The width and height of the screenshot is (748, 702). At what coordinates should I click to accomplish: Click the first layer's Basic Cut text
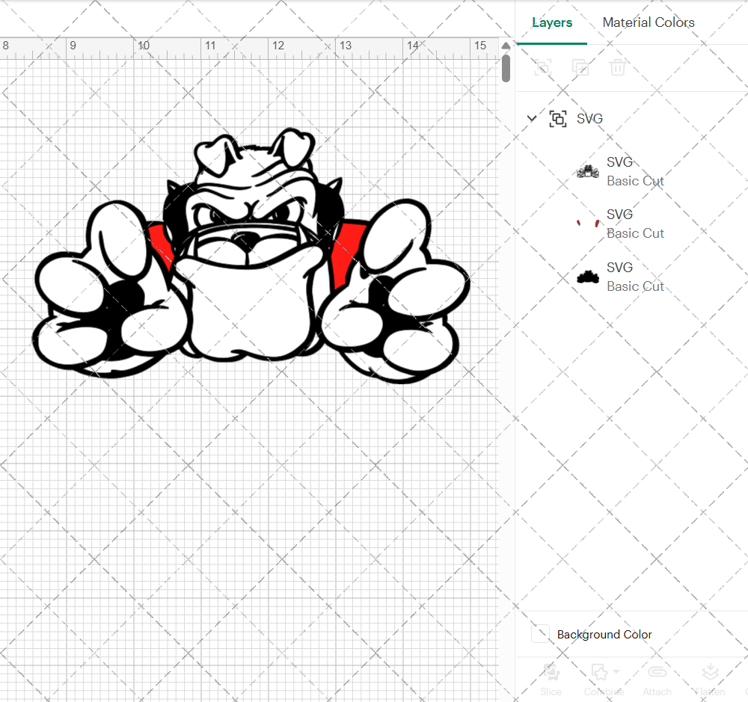[x=635, y=181]
